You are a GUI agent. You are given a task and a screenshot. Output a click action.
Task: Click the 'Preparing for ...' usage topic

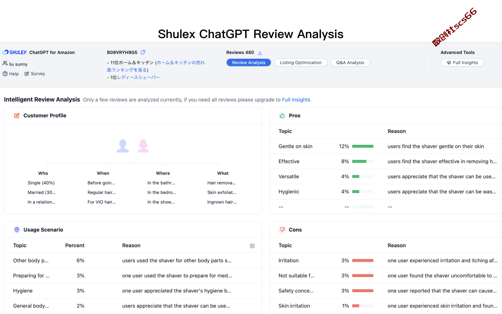[31, 276]
